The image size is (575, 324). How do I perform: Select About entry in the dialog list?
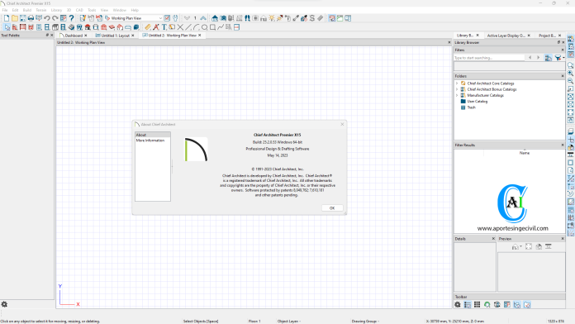point(153,135)
